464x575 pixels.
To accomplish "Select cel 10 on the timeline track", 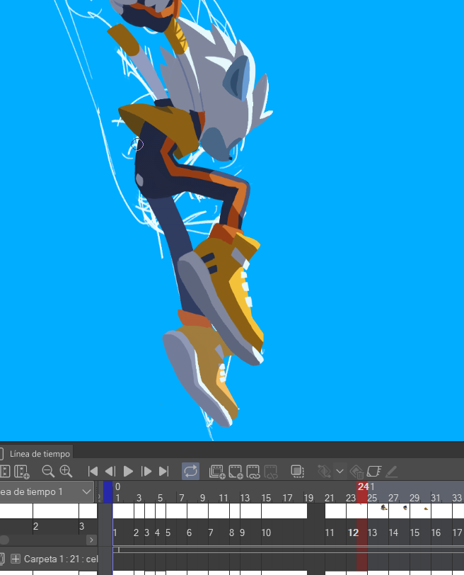I will tap(266, 533).
